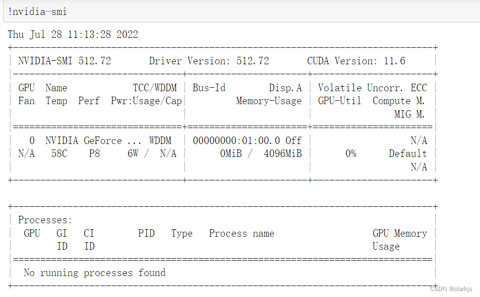
Task: Click the Disp.A column header
Action: coord(285,88)
